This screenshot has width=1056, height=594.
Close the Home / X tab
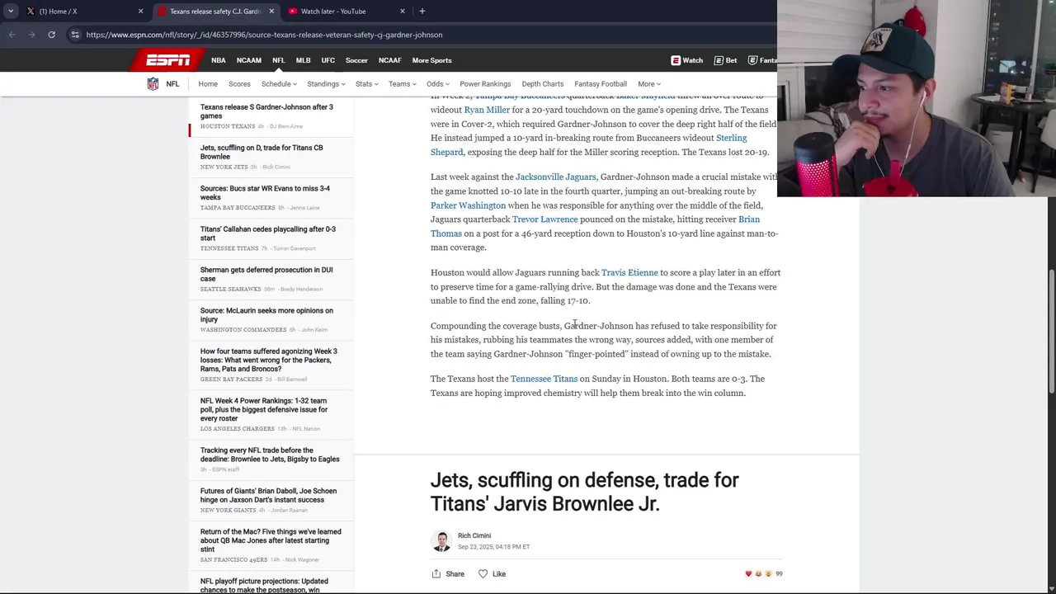coord(140,12)
